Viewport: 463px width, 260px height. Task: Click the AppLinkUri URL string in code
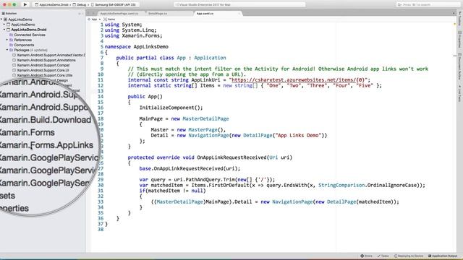(299, 80)
